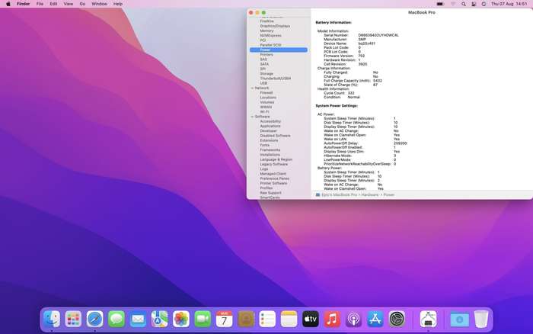The width and height of the screenshot is (533, 334).
Task: Launch FaceTime from the Dock
Action: 203,320
